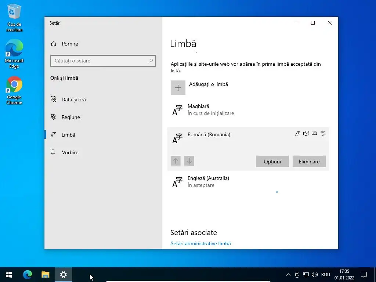
Task: Click the language icon next to Engleză (Australia)
Action: coord(177,182)
